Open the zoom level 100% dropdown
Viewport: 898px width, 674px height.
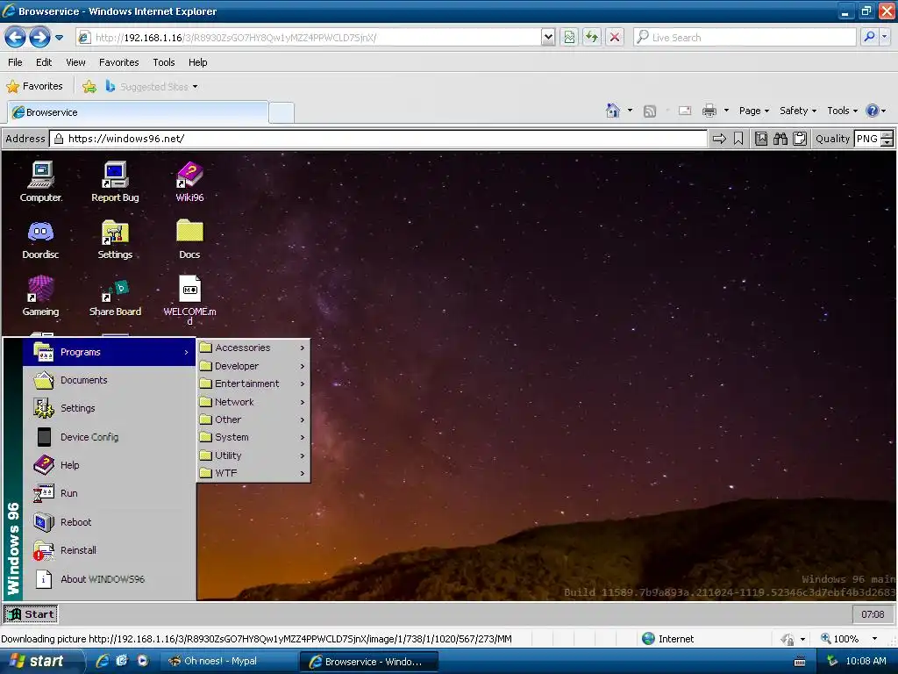pyautogui.click(x=874, y=639)
